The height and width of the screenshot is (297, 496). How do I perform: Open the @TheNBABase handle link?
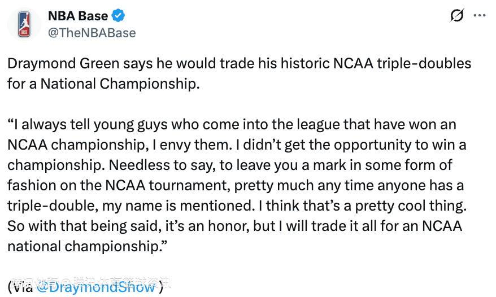coord(92,33)
